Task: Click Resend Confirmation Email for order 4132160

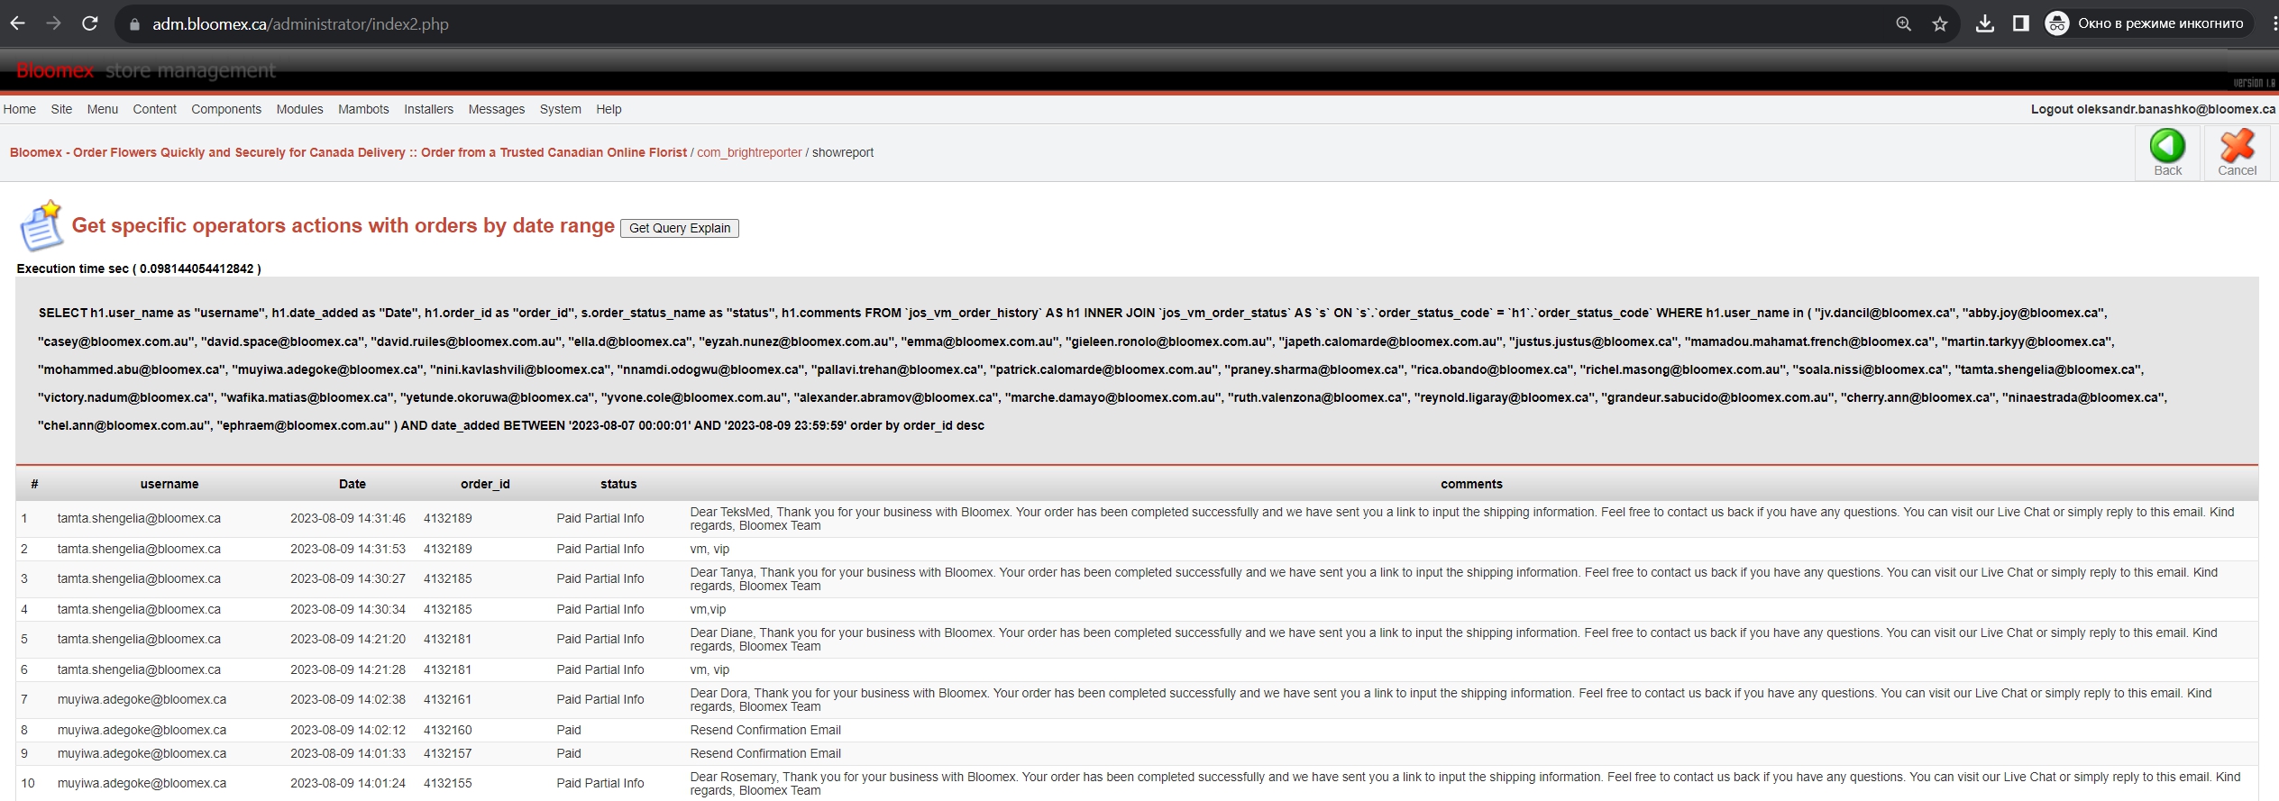Action: [x=765, y=730]
